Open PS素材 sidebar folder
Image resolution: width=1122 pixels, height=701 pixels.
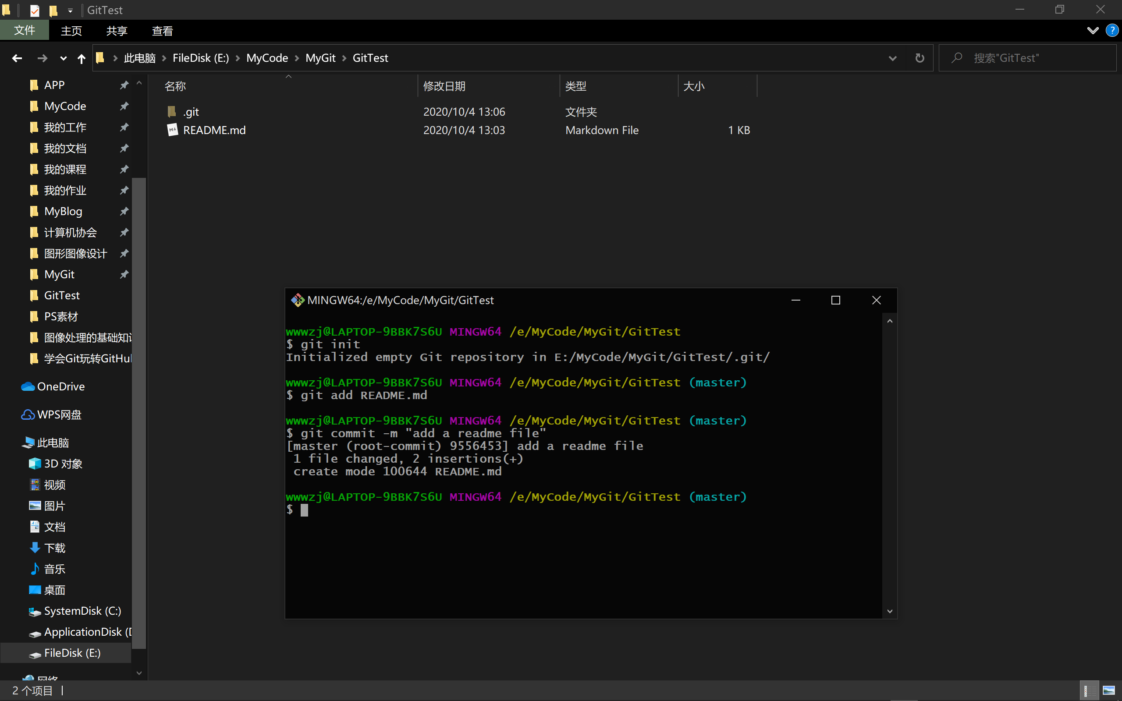(x=61, y=317)
